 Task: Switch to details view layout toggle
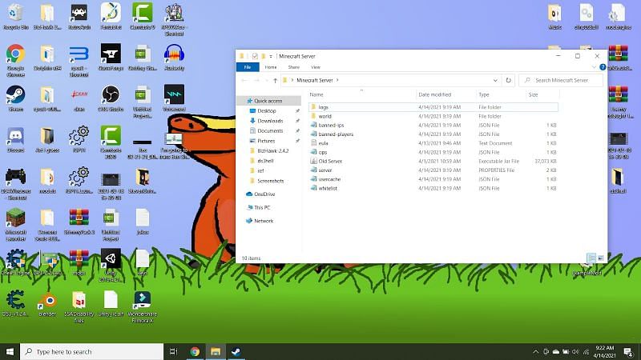coord(591,258)
